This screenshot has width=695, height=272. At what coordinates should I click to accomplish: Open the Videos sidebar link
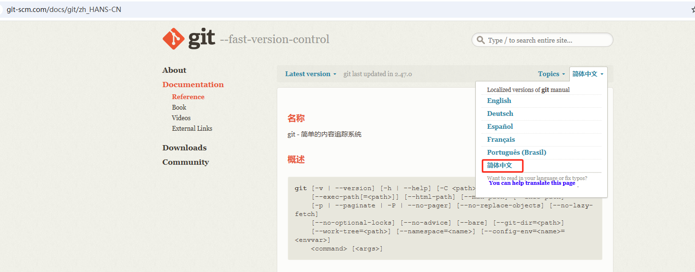pos(181,118)
